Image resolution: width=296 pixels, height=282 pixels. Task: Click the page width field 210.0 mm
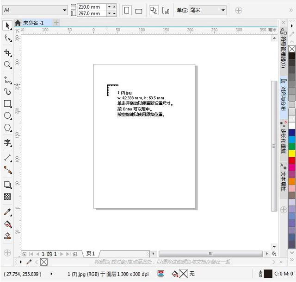click(x=92, y=7)
